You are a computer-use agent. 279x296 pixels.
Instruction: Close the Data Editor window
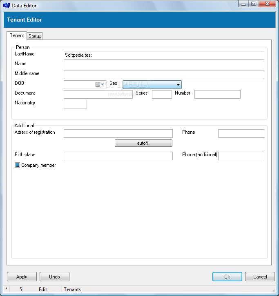(x=267, y=4)
